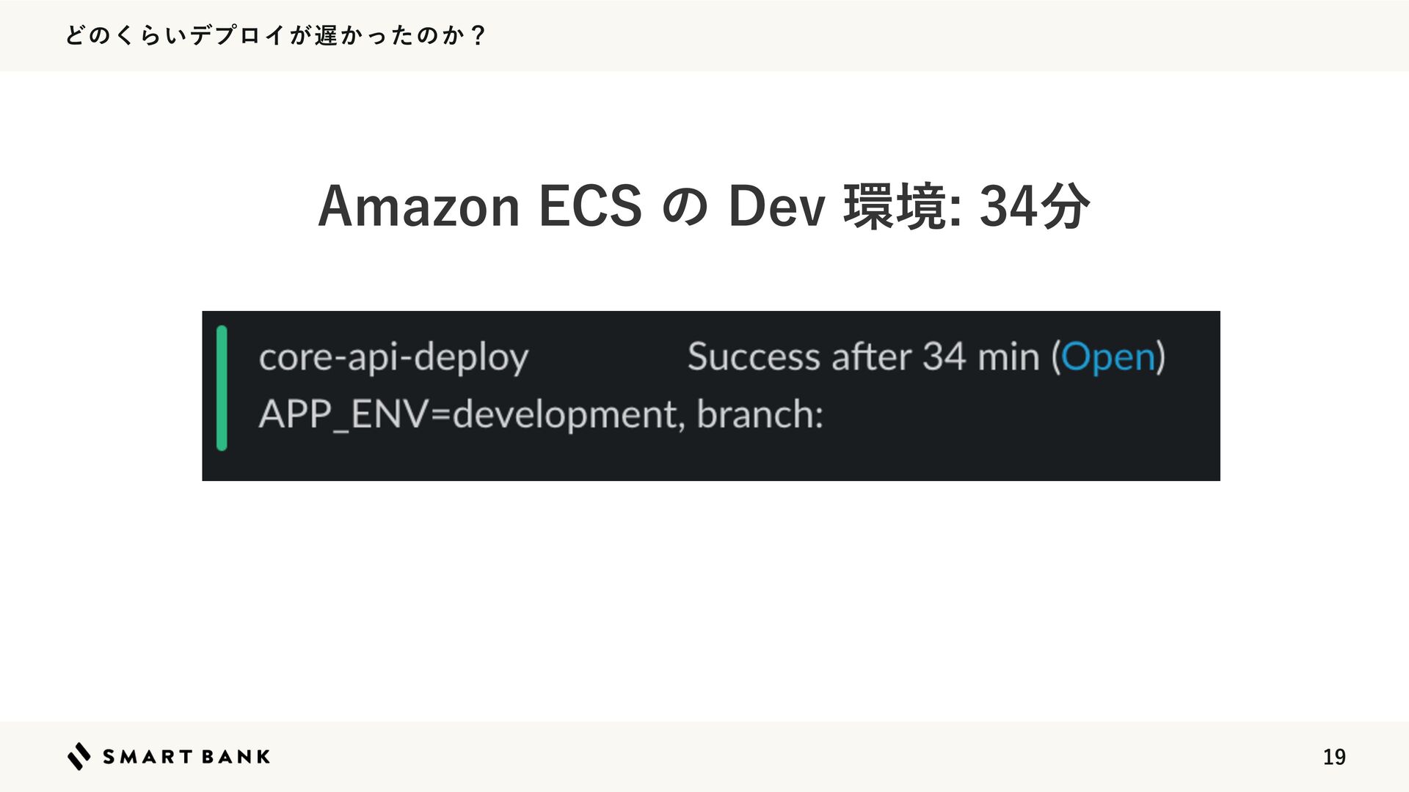Select the 'APP_ENV=development' text
This screenshot has width=1409, height=792.
click(468, 414)
